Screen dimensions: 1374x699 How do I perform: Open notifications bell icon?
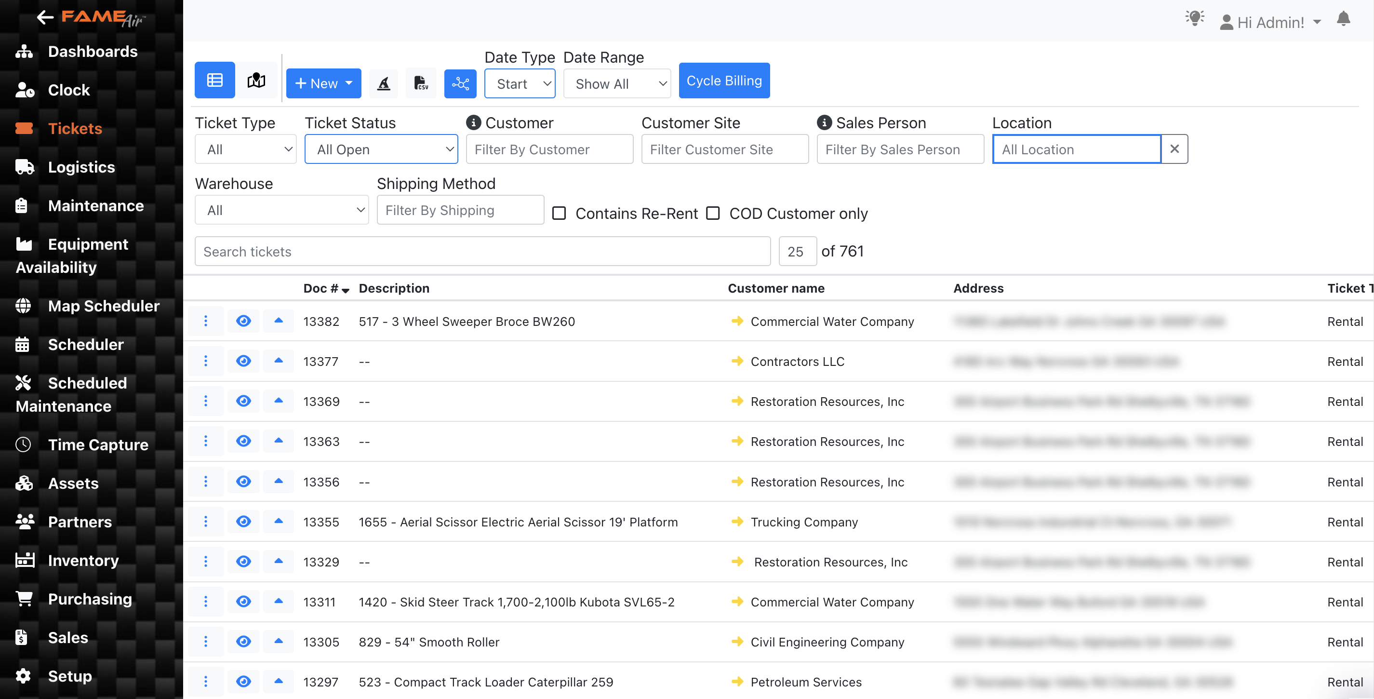click(x=1343, y=20)
